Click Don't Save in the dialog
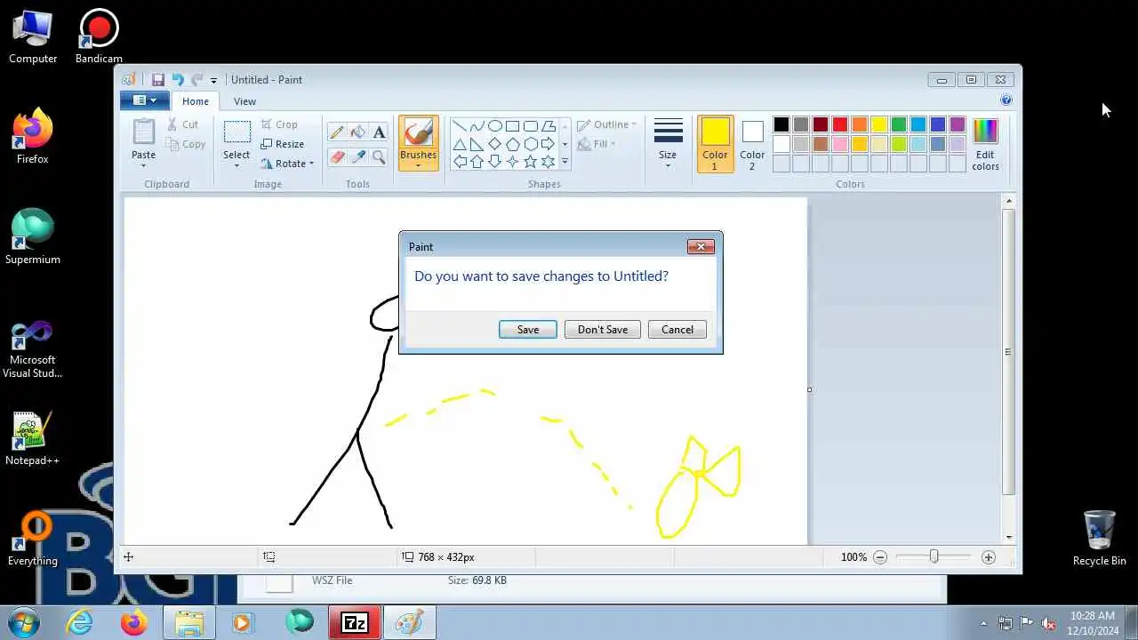Image resolution: width=1138 pixels, height=640 pixels. point(603,330)
